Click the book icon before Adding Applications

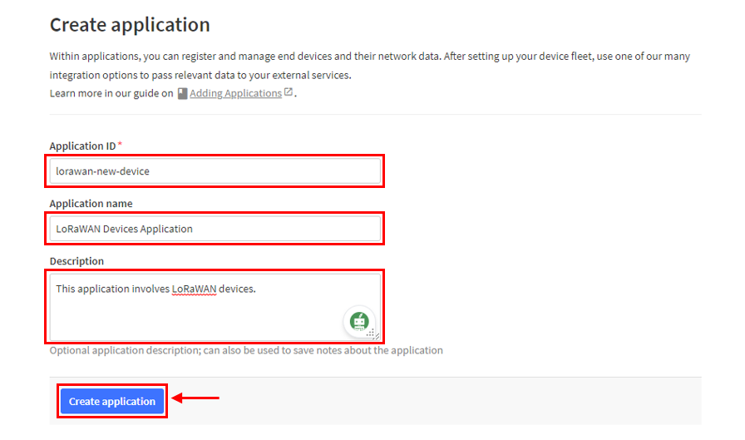[182, 94]
